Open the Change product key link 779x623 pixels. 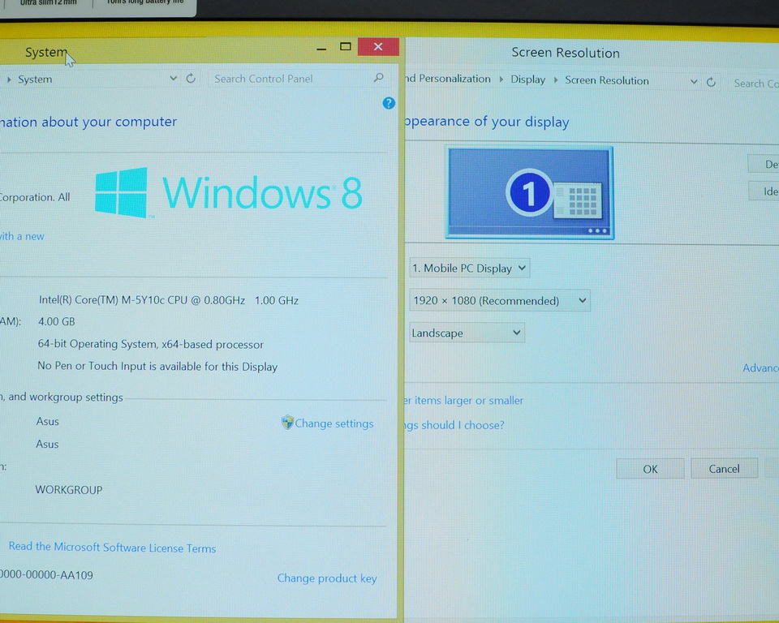click(327, 578)
